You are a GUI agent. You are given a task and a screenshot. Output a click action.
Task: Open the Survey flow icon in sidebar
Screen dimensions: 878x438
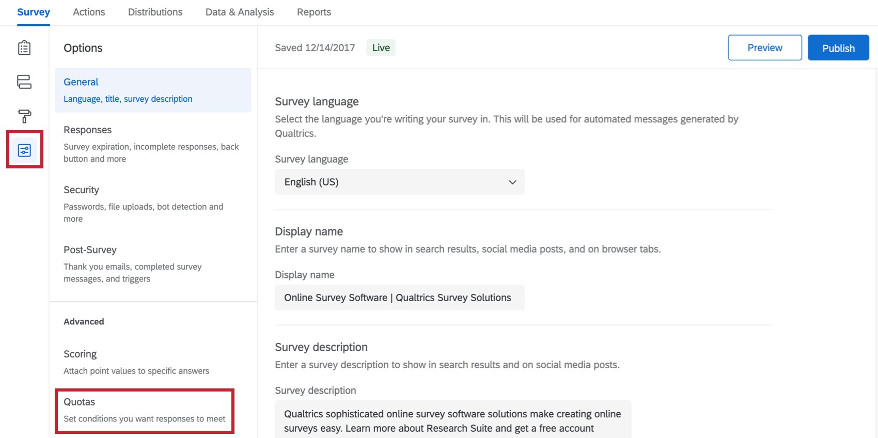click(x=24, y=82)
